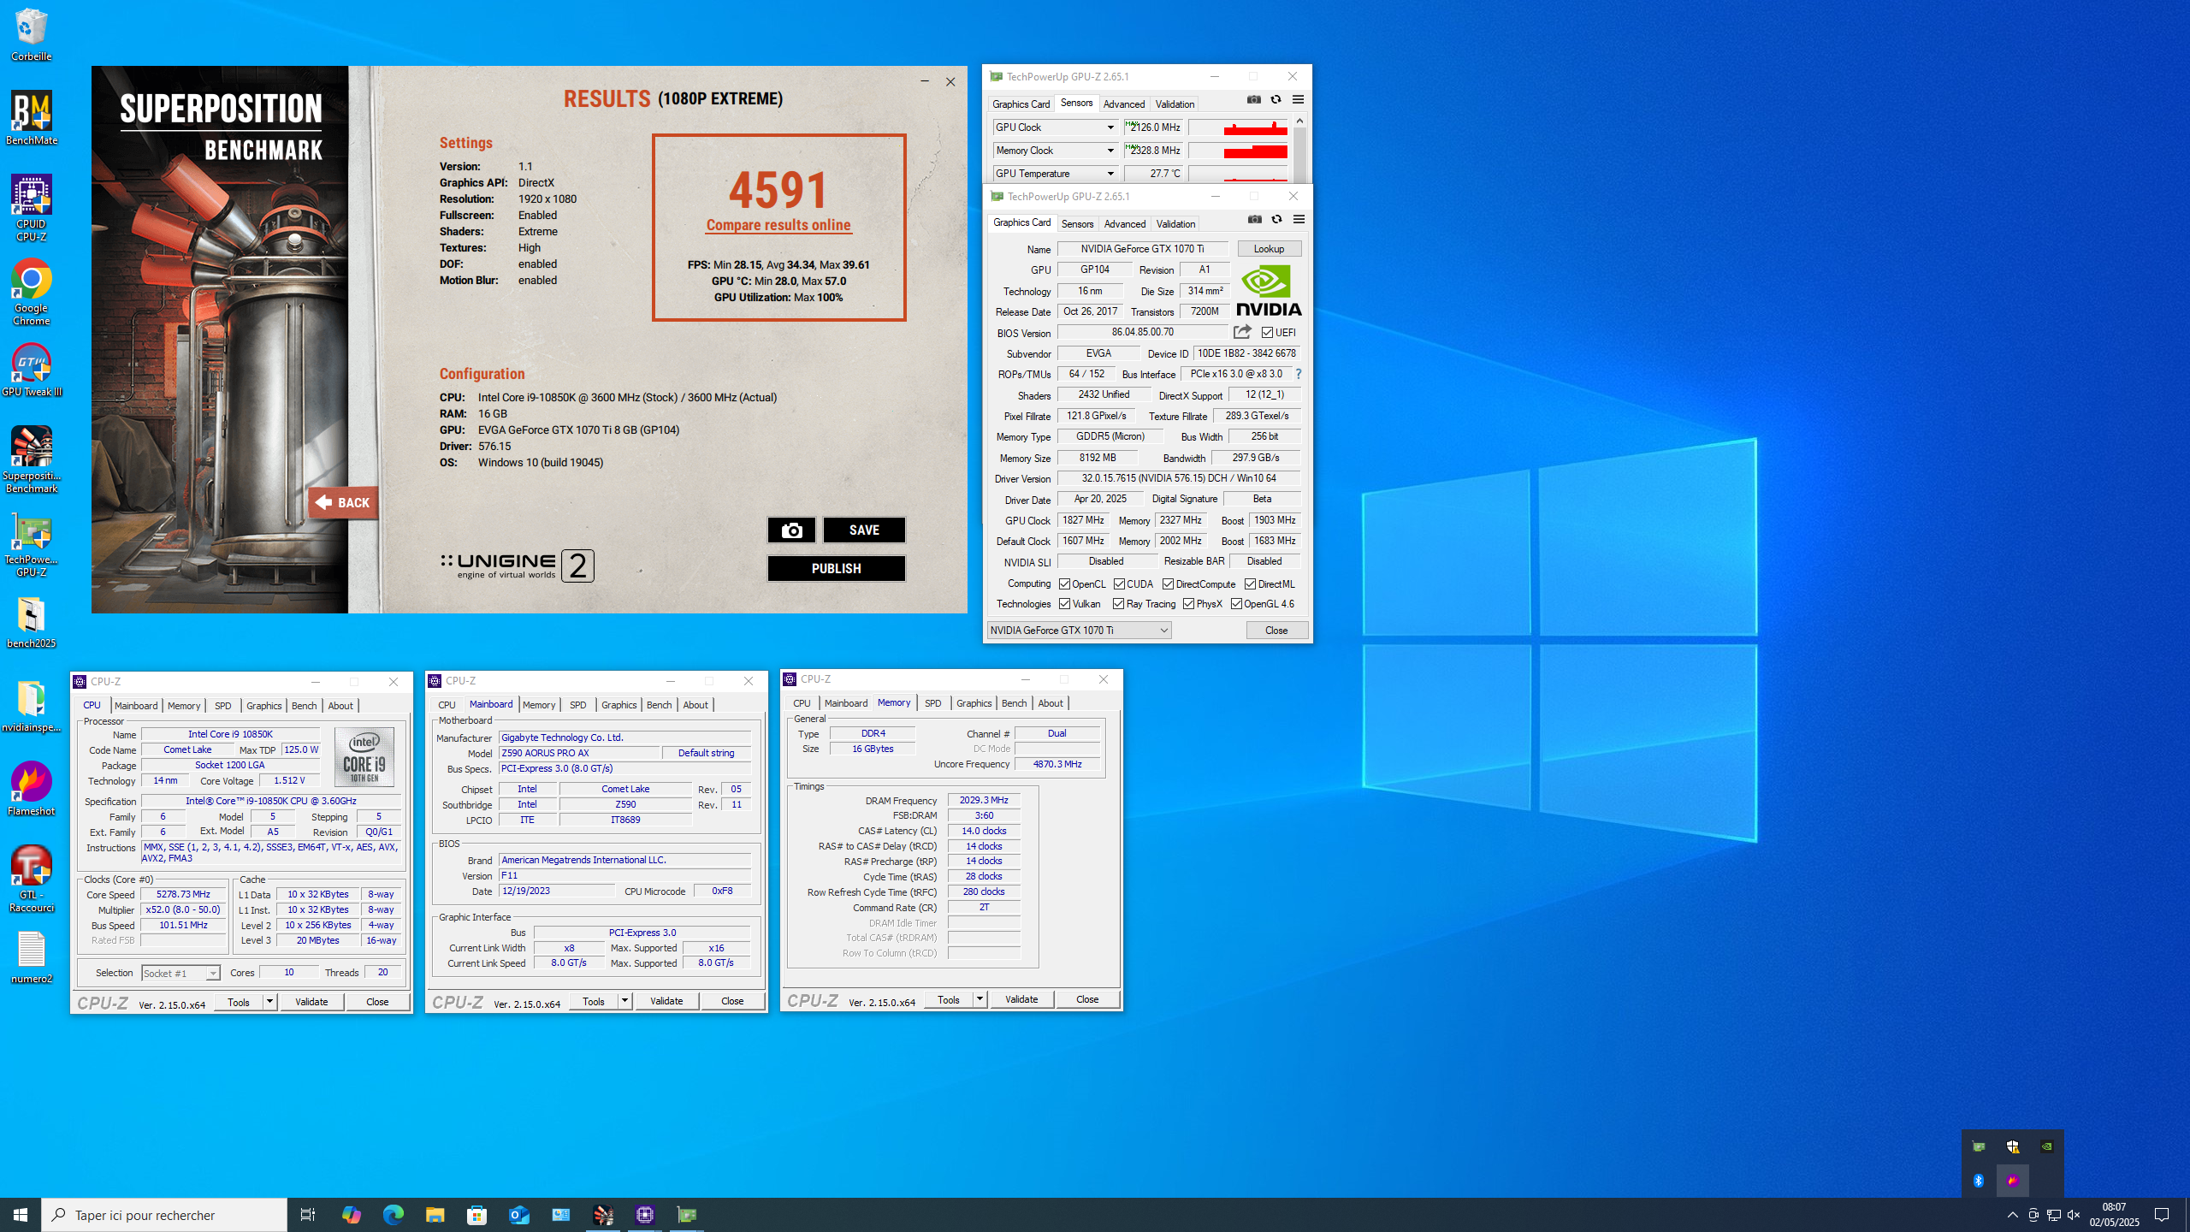The width and height of the screenshot is (2190, 1232).
Task: Open the bench2025 archive on desktop
Action: click(32, 623)
